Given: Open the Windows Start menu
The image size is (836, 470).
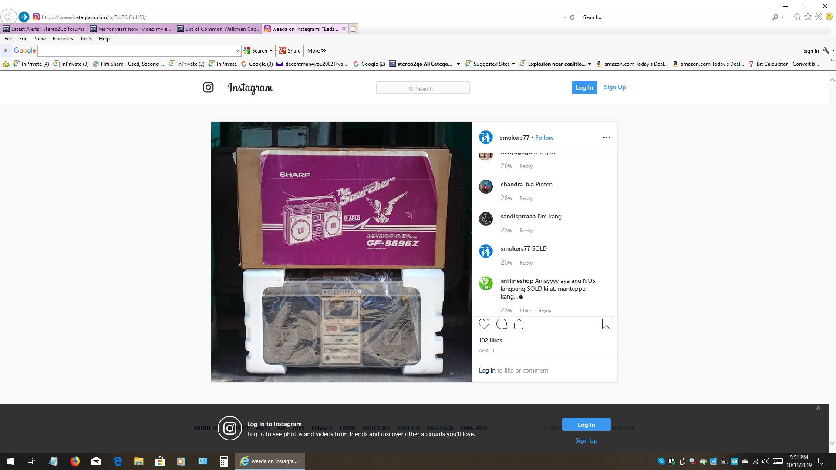Looking at the screenshot, I should point(10,461).
